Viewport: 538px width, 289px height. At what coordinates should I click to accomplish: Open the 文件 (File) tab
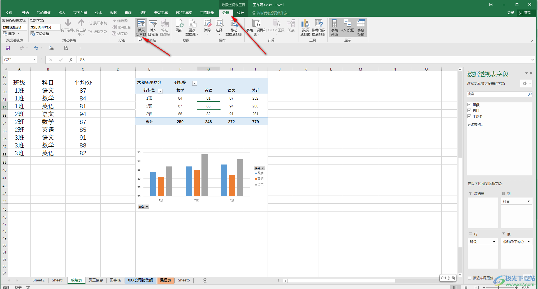pyautogui.click(x=9, y=13)
